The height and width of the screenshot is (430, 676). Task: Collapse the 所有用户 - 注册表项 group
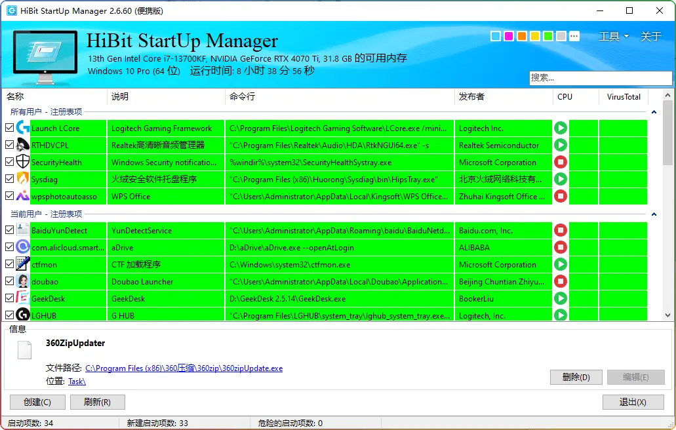(654, 112)
